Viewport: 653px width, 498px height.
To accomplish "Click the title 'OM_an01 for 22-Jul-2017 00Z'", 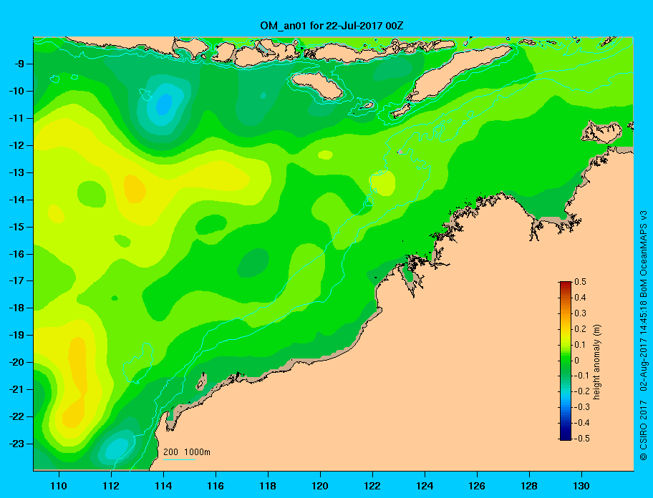I will click(332, 26).
